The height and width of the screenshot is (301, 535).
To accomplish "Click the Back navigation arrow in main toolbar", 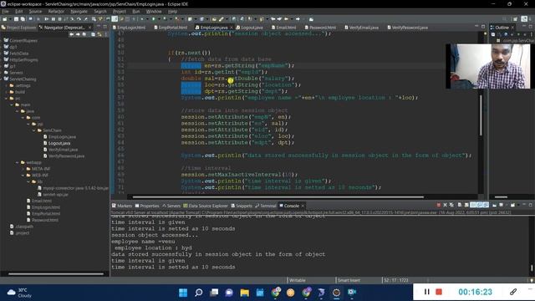I will [286, 19].
